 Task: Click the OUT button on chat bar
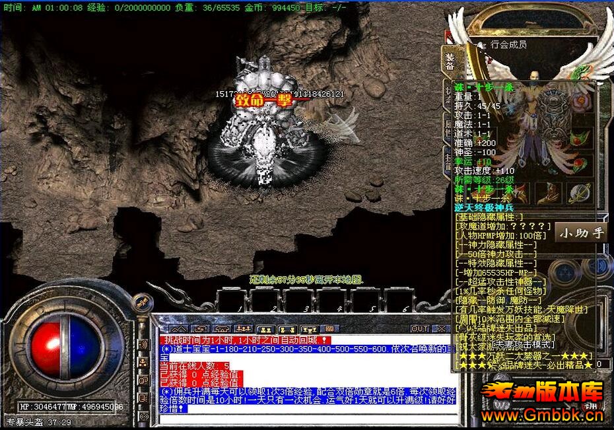click(420, 329)
